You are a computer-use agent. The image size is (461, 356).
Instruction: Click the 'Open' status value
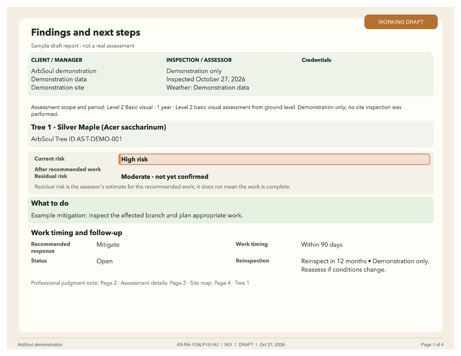104,261
